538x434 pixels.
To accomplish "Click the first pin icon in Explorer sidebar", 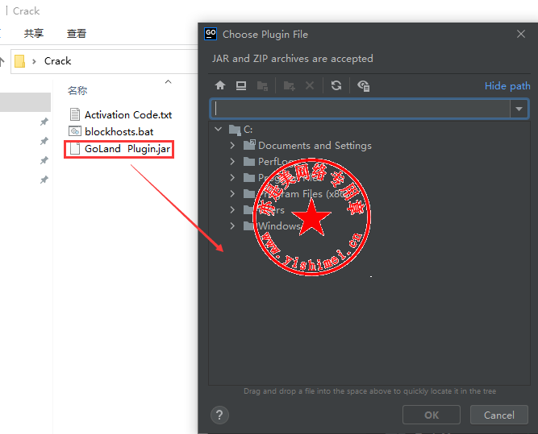I will 44,122.
